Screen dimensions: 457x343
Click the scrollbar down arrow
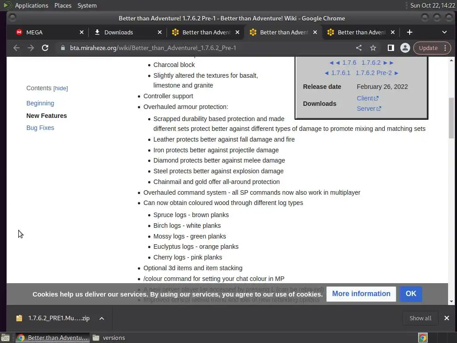click(452, 301)
